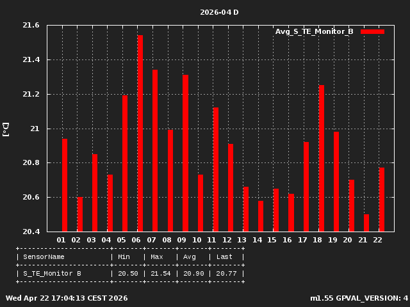Click the 20.6 y-axis label
The width and height of the screenshot is (410, 307).
[x=31, y=197]
